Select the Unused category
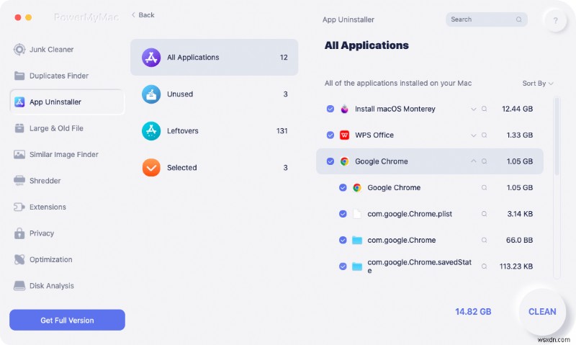 [x=214, y=94]
